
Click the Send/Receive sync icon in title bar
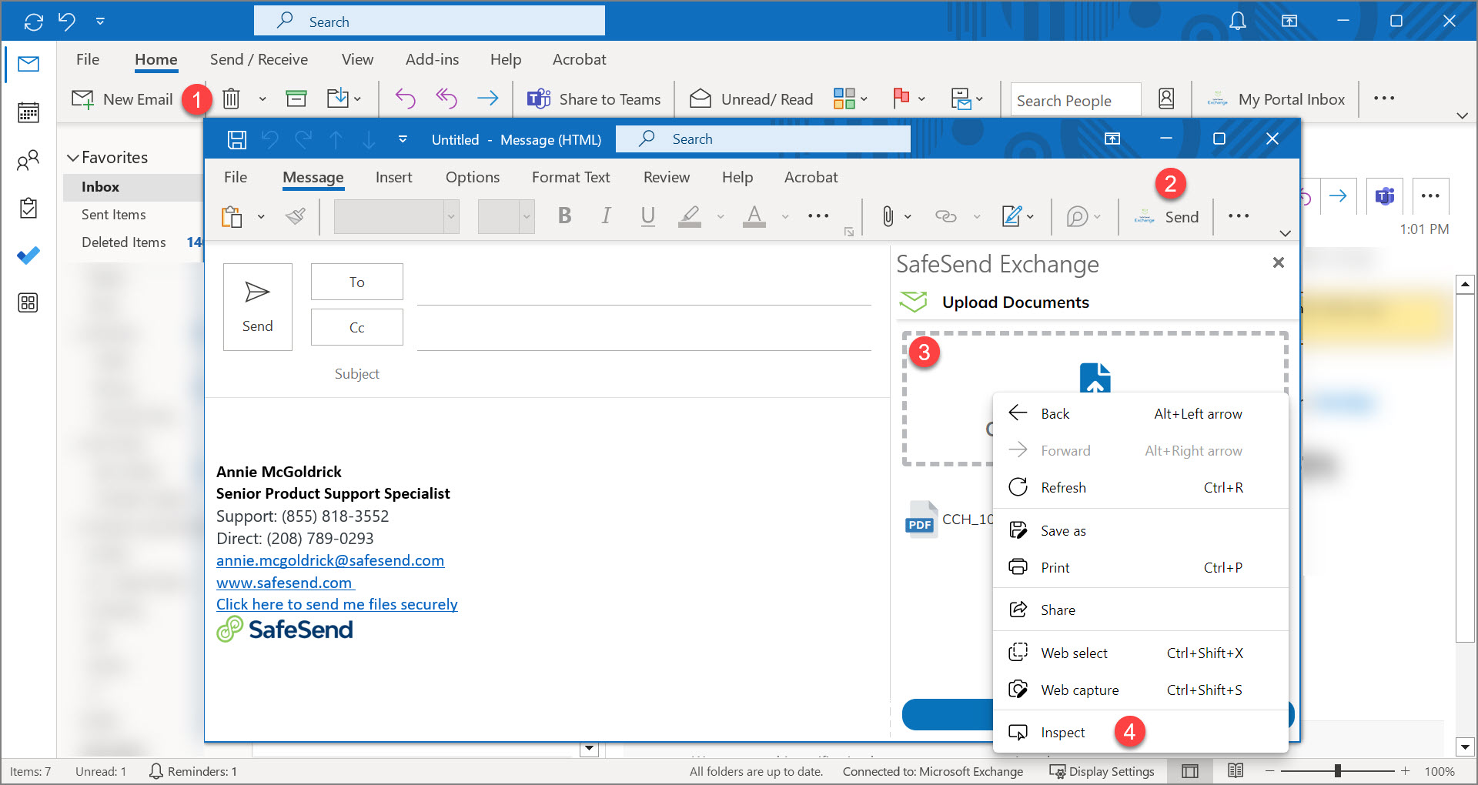(x=33, y=22)
